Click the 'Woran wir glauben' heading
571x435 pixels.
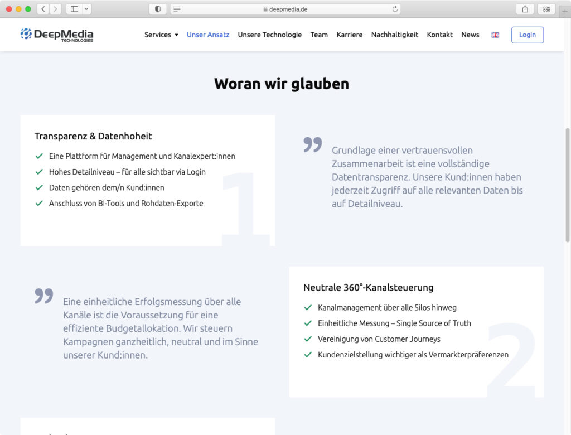click(282, 84)
